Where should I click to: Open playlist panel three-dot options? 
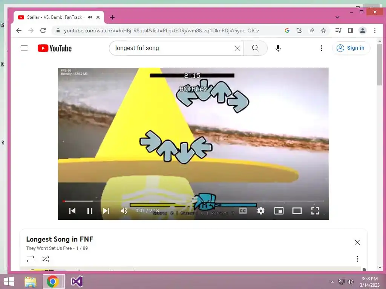[357, 259]
